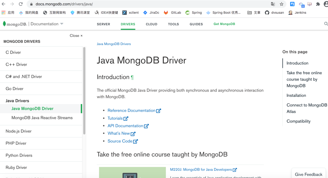Open Node.js Driver in sidebar
Screen dimensions: 328x178
tap(41, 131)
